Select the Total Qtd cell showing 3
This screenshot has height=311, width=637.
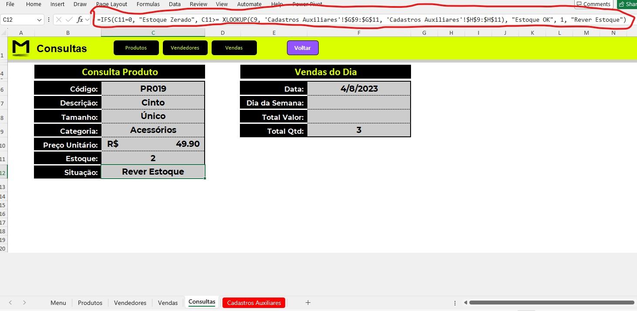[359, 130]
